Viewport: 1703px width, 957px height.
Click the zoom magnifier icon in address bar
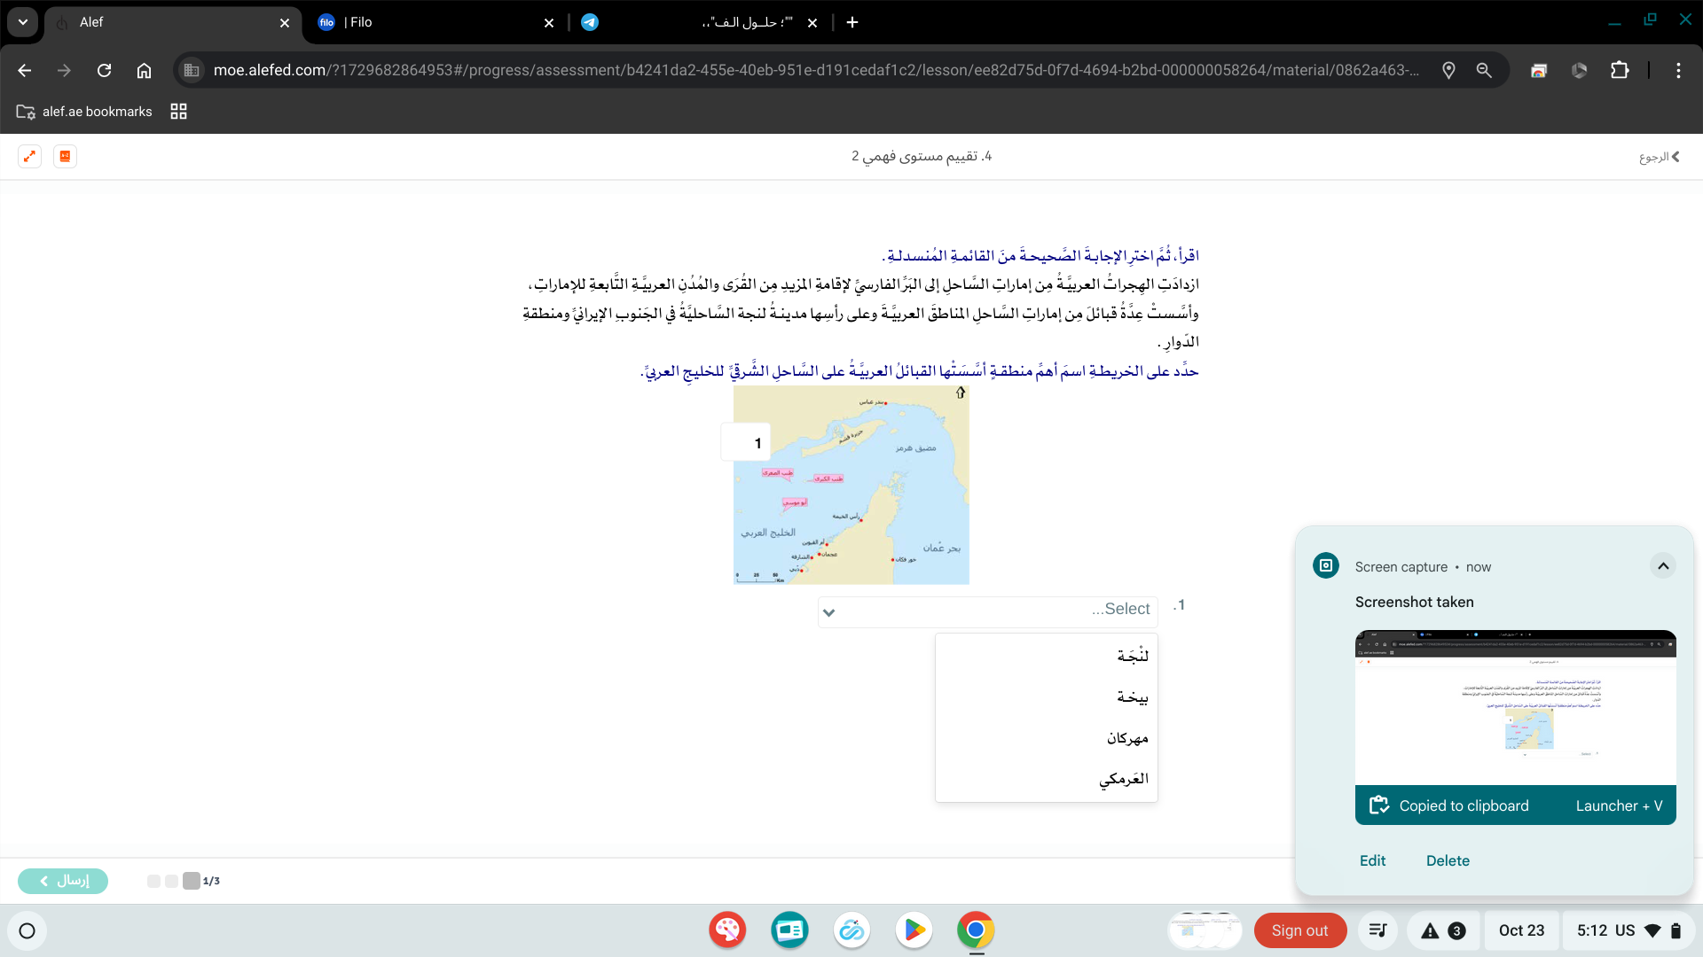click(1484, 70)
